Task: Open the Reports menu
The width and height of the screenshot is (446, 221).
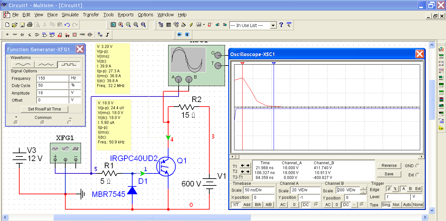Action: 126,15
